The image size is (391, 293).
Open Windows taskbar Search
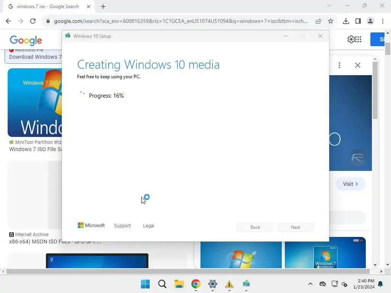[162, 284]
